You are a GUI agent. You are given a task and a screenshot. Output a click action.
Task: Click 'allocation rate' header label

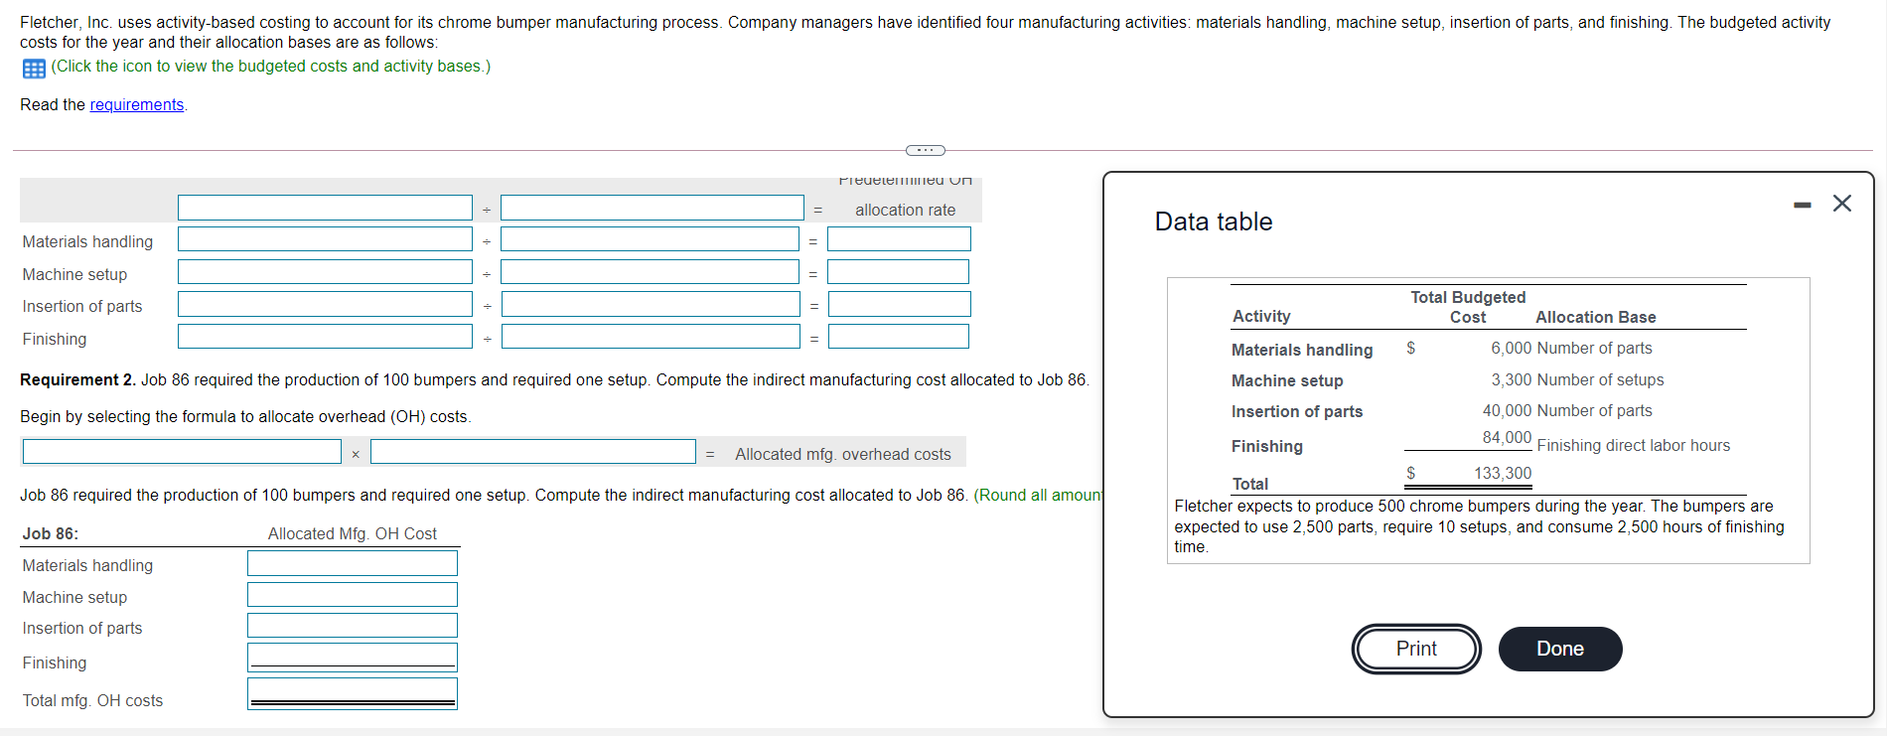[906, 210]
